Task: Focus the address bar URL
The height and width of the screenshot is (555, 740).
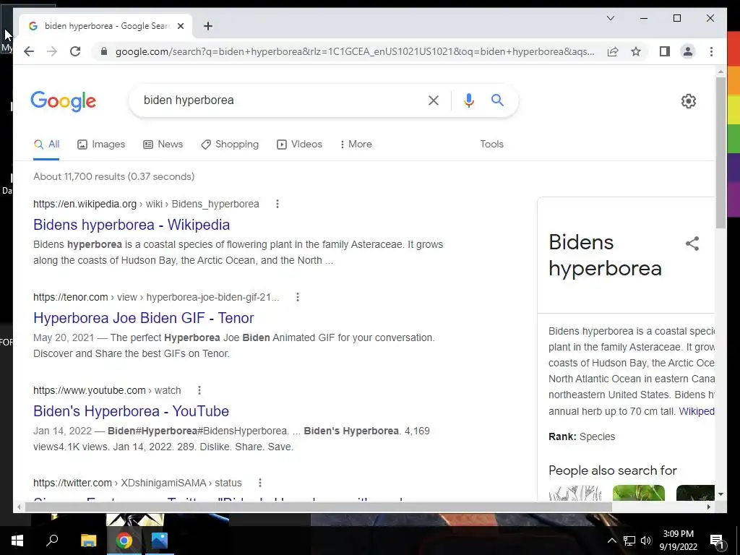Action: [355, 51]
